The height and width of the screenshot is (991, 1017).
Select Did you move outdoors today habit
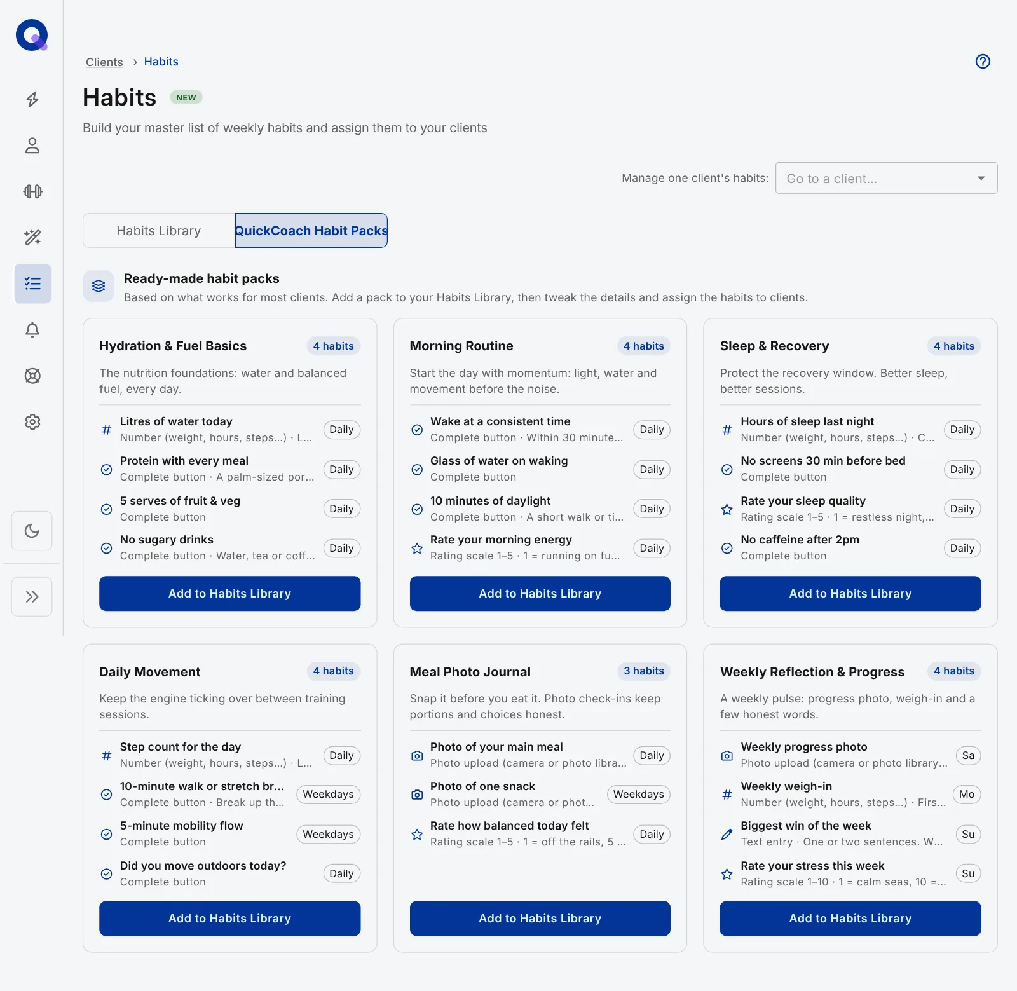click(x=229, y=873)
